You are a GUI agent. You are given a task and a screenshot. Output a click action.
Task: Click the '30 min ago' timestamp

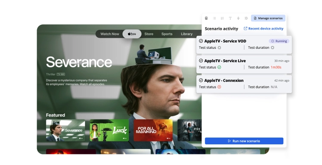pos(282,61)
